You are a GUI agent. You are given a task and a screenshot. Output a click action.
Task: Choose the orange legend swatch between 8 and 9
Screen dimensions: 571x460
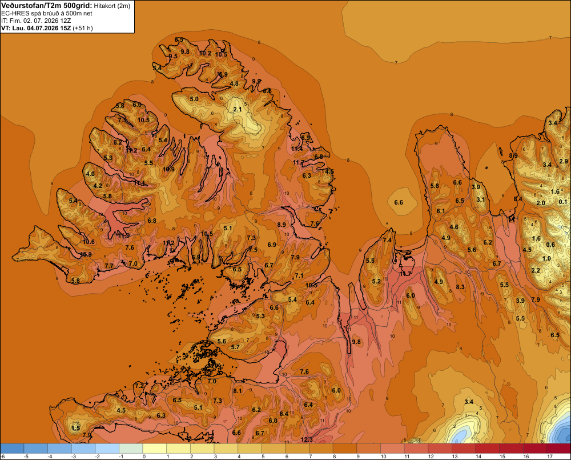click(x=345, y=449)
